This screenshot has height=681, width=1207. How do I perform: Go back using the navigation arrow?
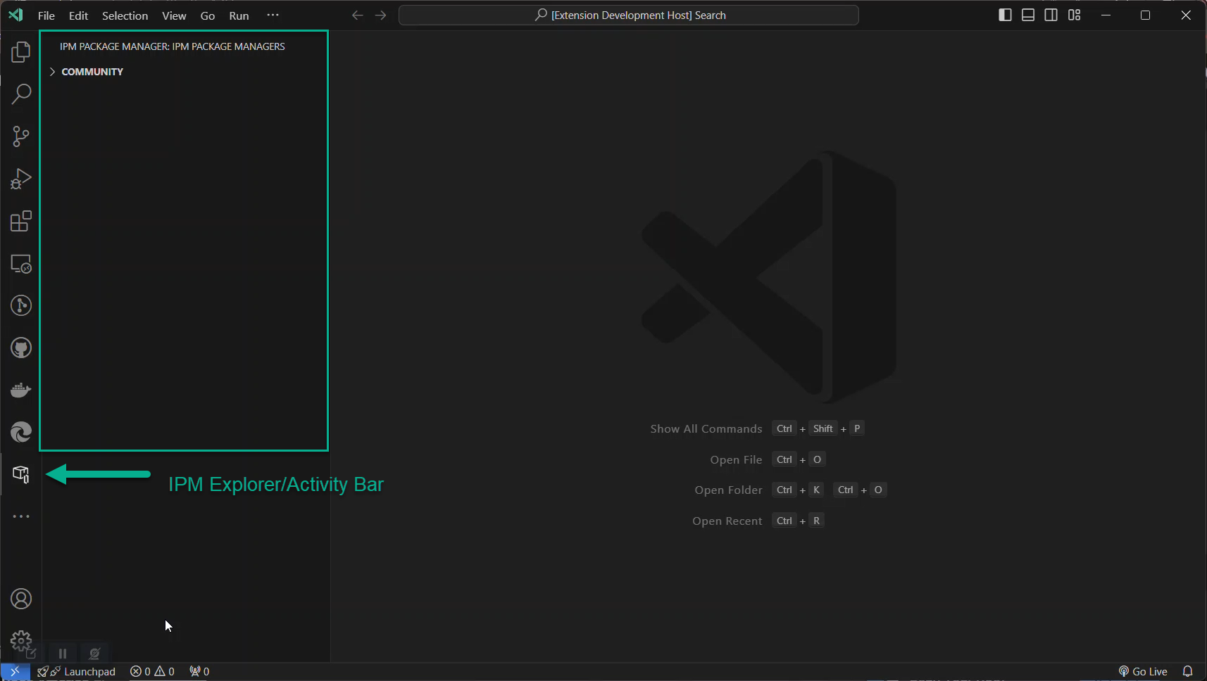pyautogui.click(x=358, y=15)
